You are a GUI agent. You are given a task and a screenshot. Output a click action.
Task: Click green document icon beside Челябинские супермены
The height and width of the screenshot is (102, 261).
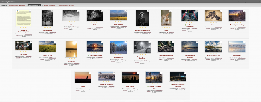(x=185, y=25)
